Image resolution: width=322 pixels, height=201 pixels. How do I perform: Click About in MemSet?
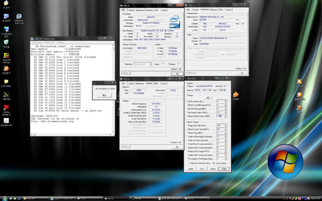(213, 169)
